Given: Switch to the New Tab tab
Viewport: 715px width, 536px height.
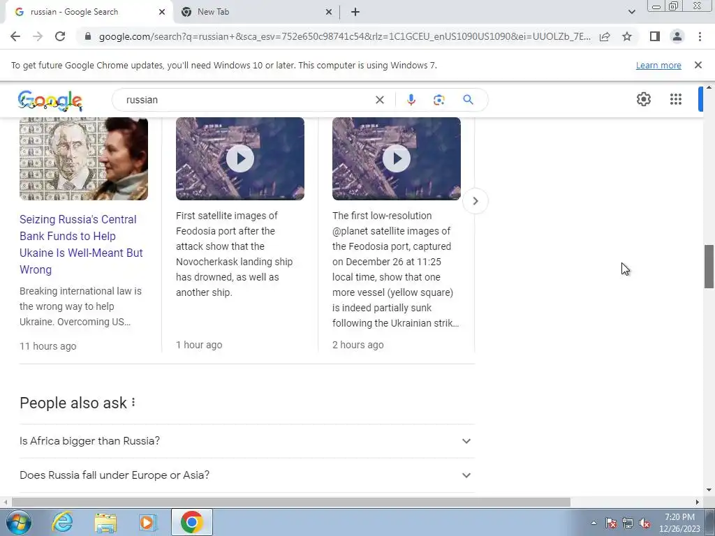Looking at the screenshot, I should pos(256,12).
